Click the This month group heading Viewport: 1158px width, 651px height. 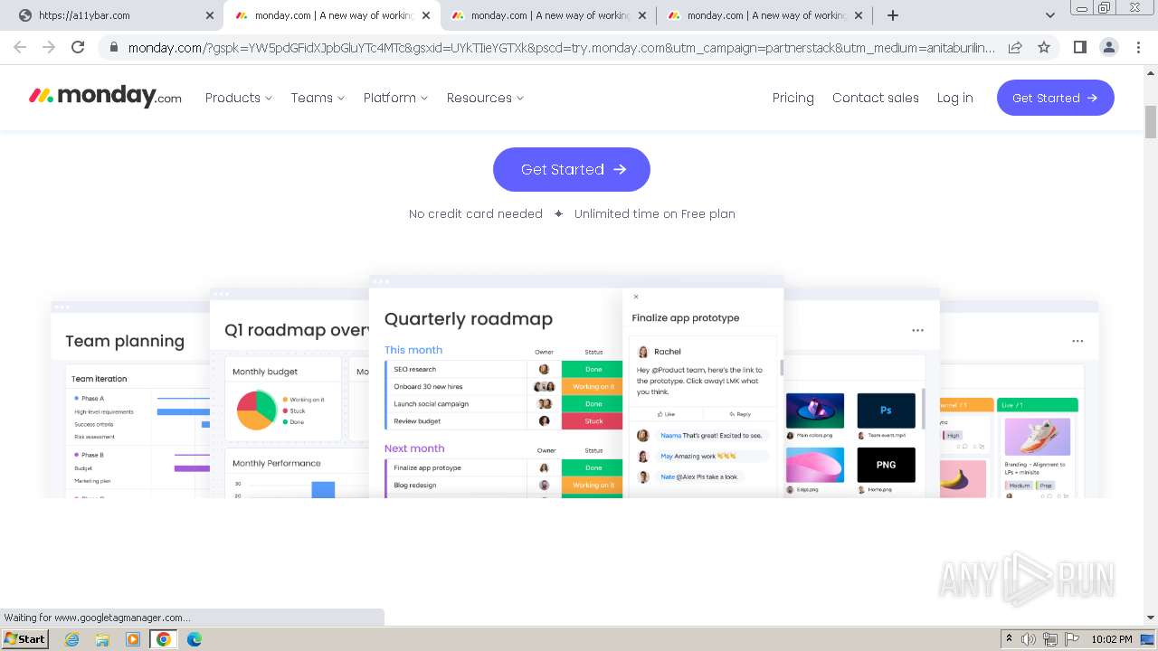click(x=413, y=350)
